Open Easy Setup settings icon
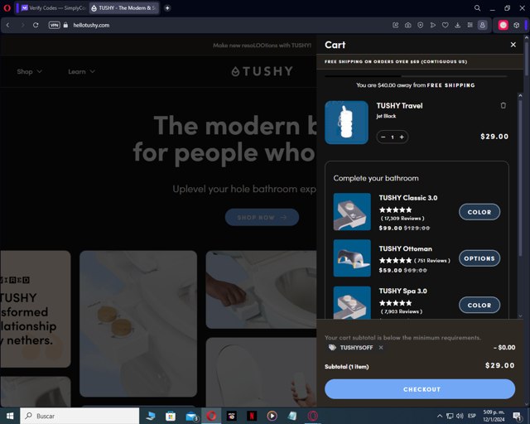The width and height of the screenshot is (530, 424). point(470,25)
